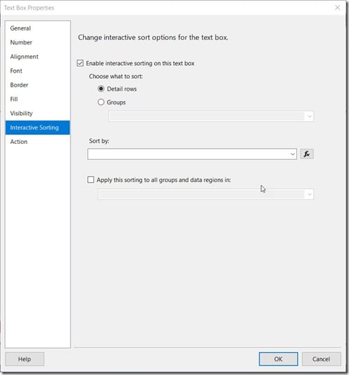Open the Border page

coord(37,85)
